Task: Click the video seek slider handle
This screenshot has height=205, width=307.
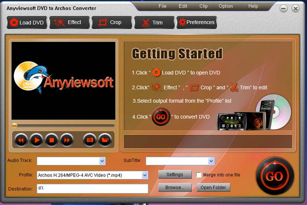Action: [x=14, y=126]
